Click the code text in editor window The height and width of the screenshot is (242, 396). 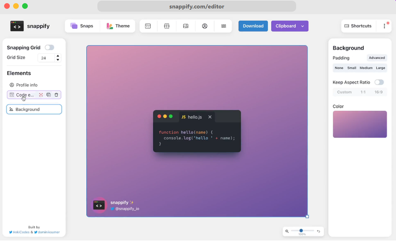pos(197,138)
